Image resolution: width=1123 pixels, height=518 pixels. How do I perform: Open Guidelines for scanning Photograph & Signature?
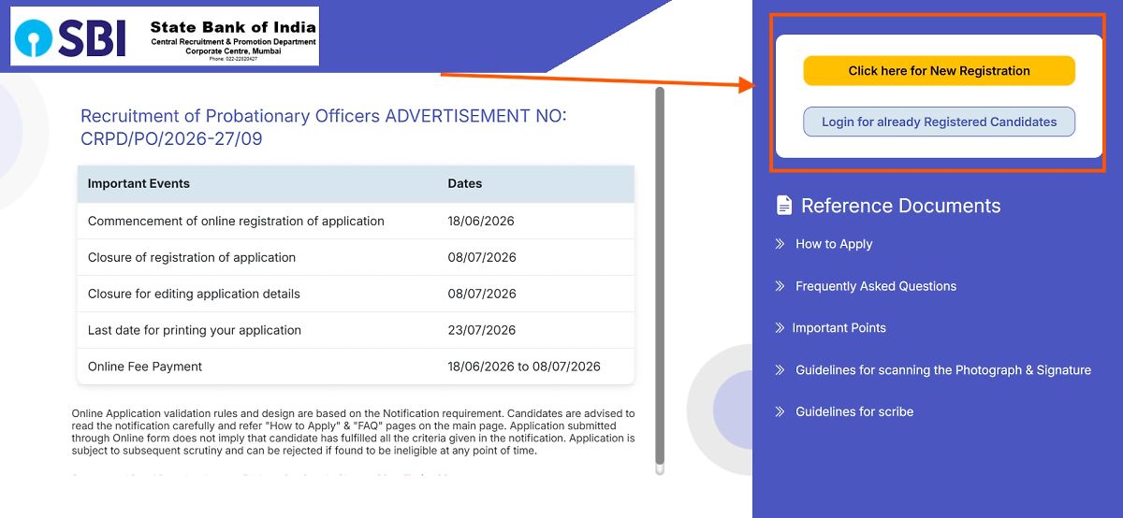(x=943, y=370)
